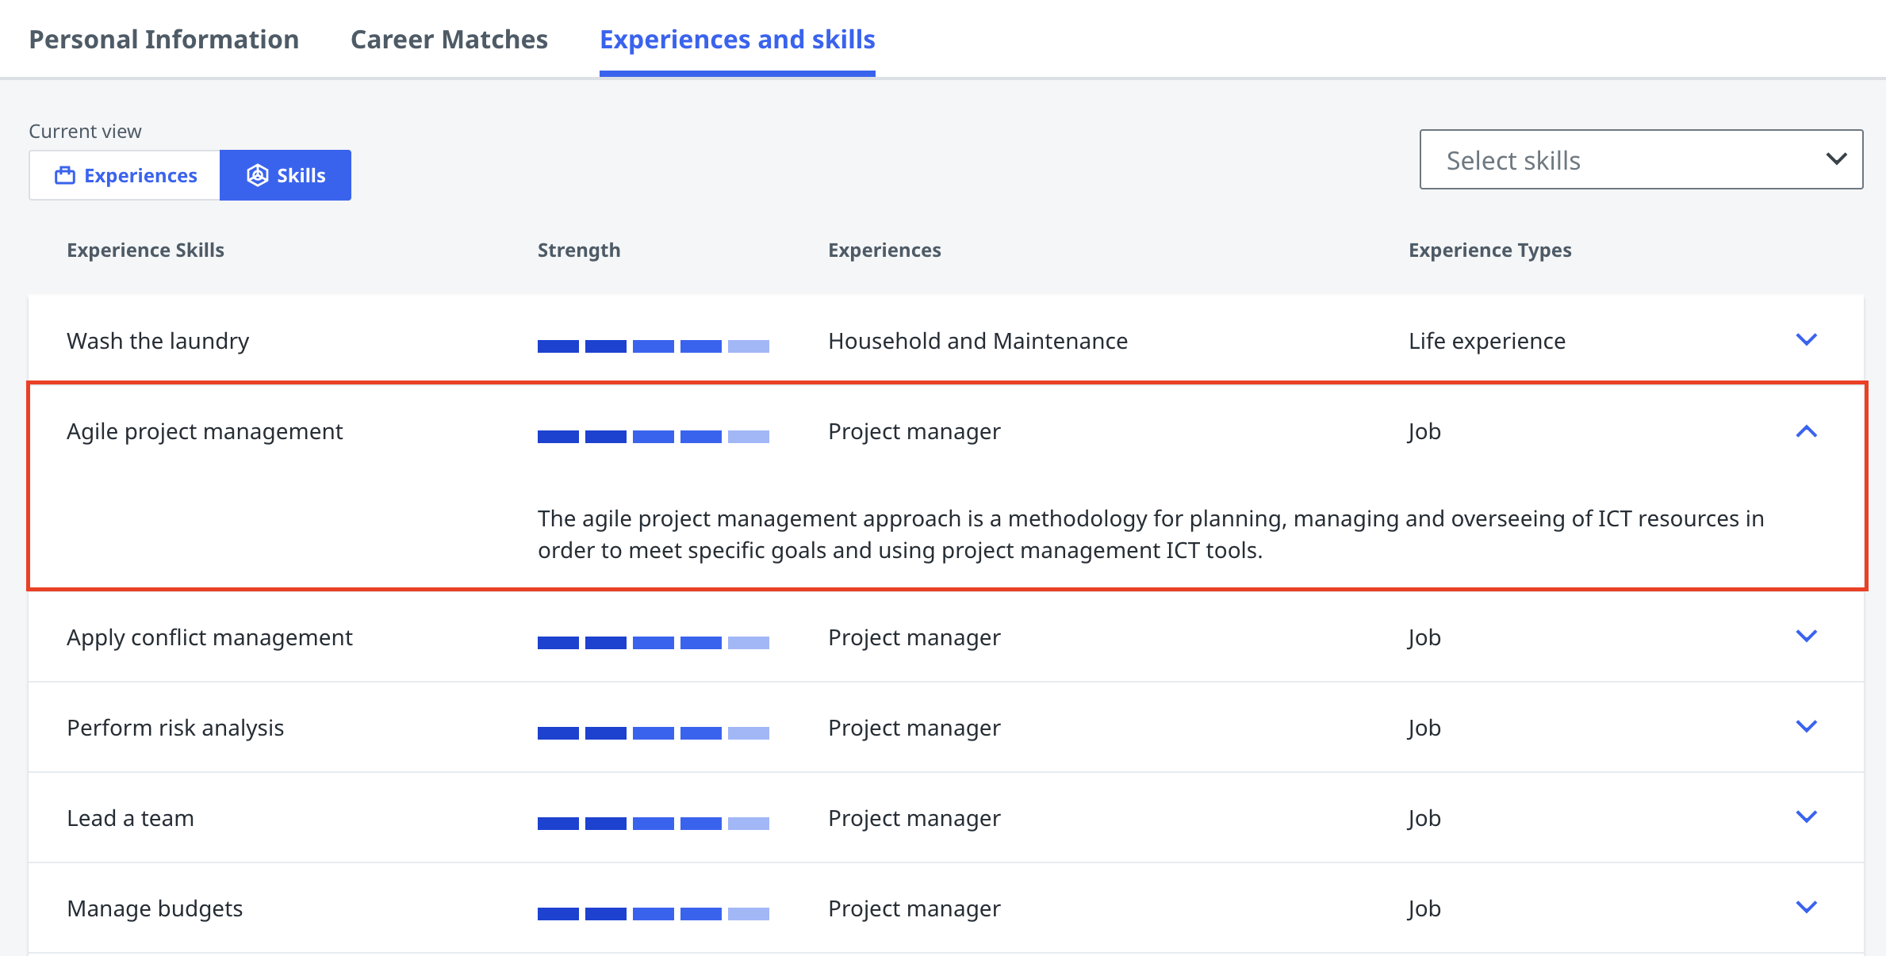Click the Manage budgets skill name

pyautogui.click(x=155, y=908)
